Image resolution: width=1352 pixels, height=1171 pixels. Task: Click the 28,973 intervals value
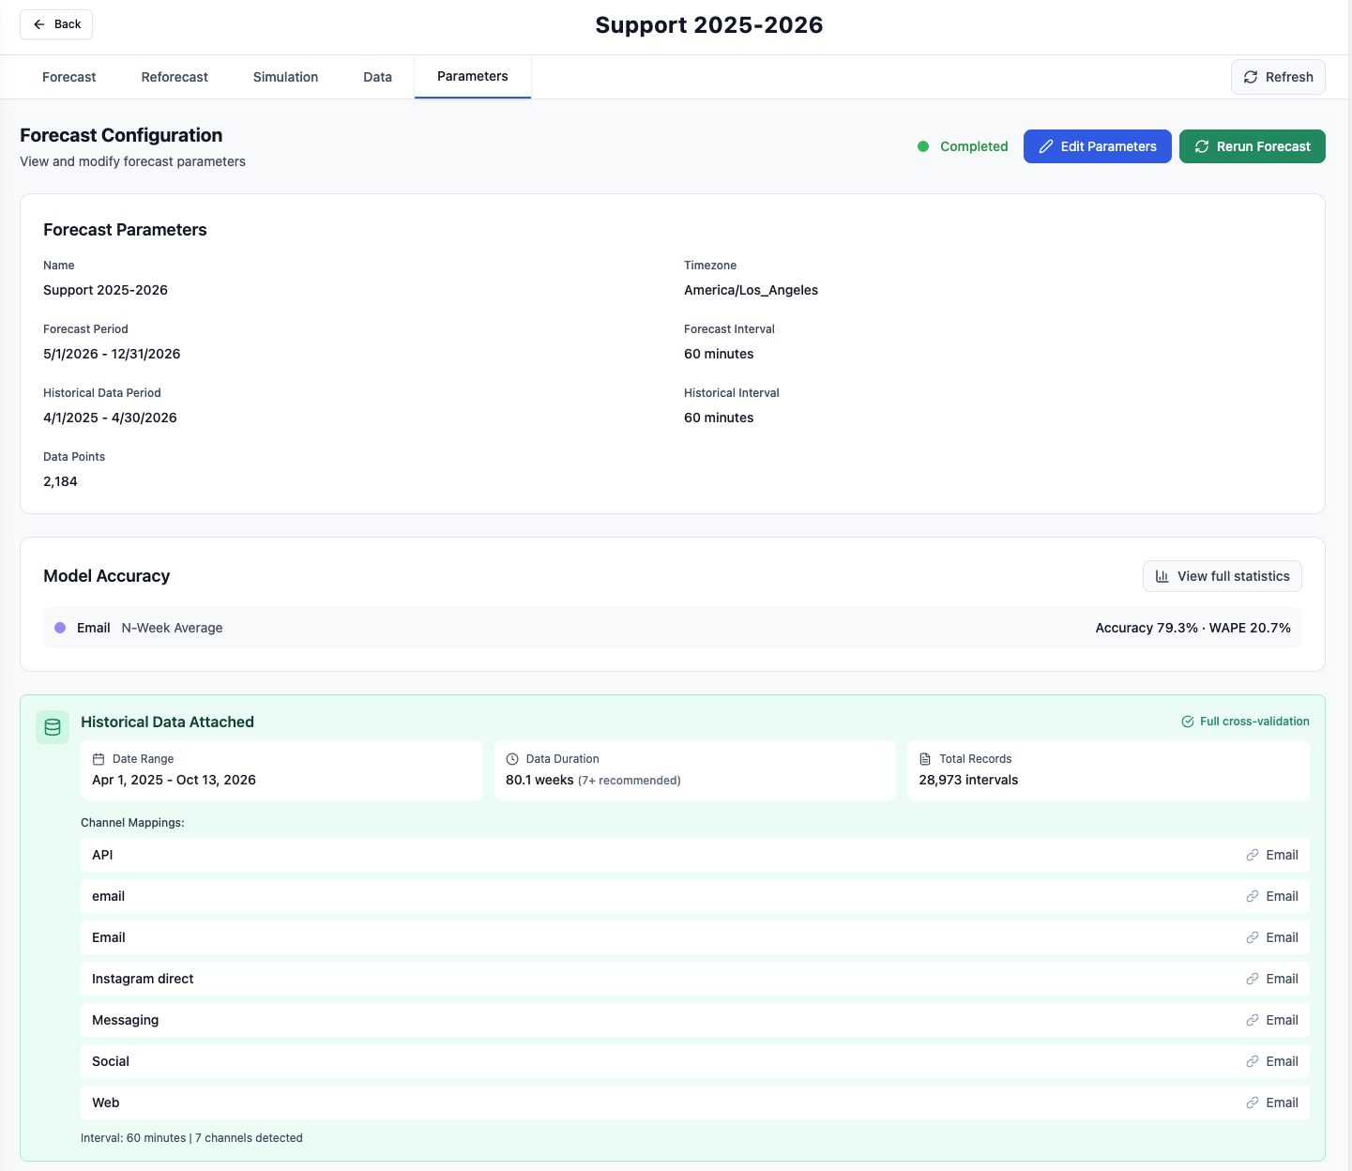click(968, 780)
